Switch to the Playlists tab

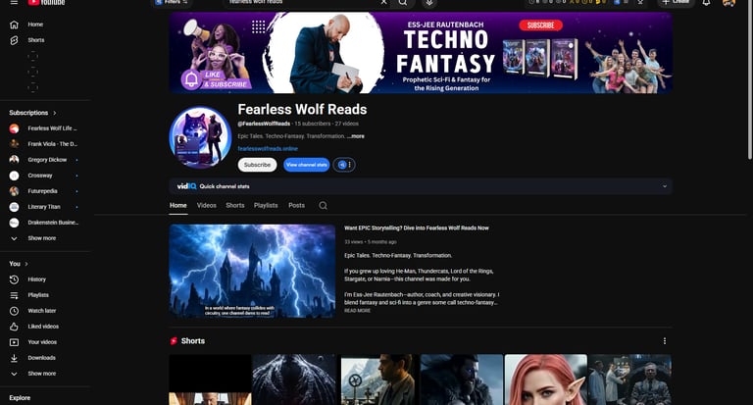(266, 205)
